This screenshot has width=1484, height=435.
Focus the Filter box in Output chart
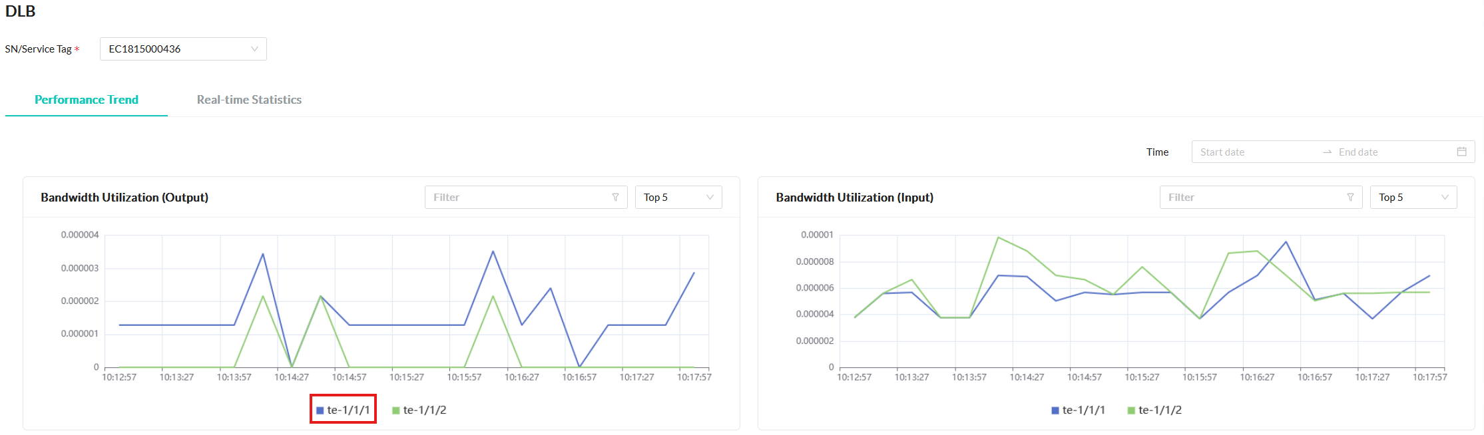pos(519,198)
